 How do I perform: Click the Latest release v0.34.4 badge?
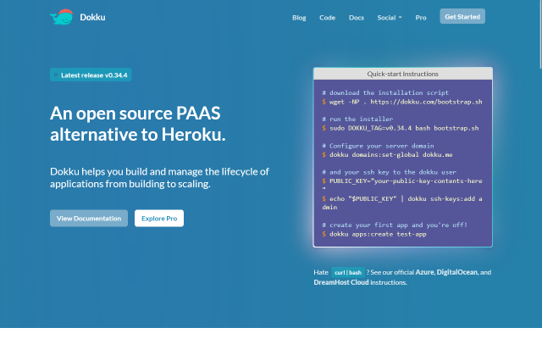click(91, 75)
